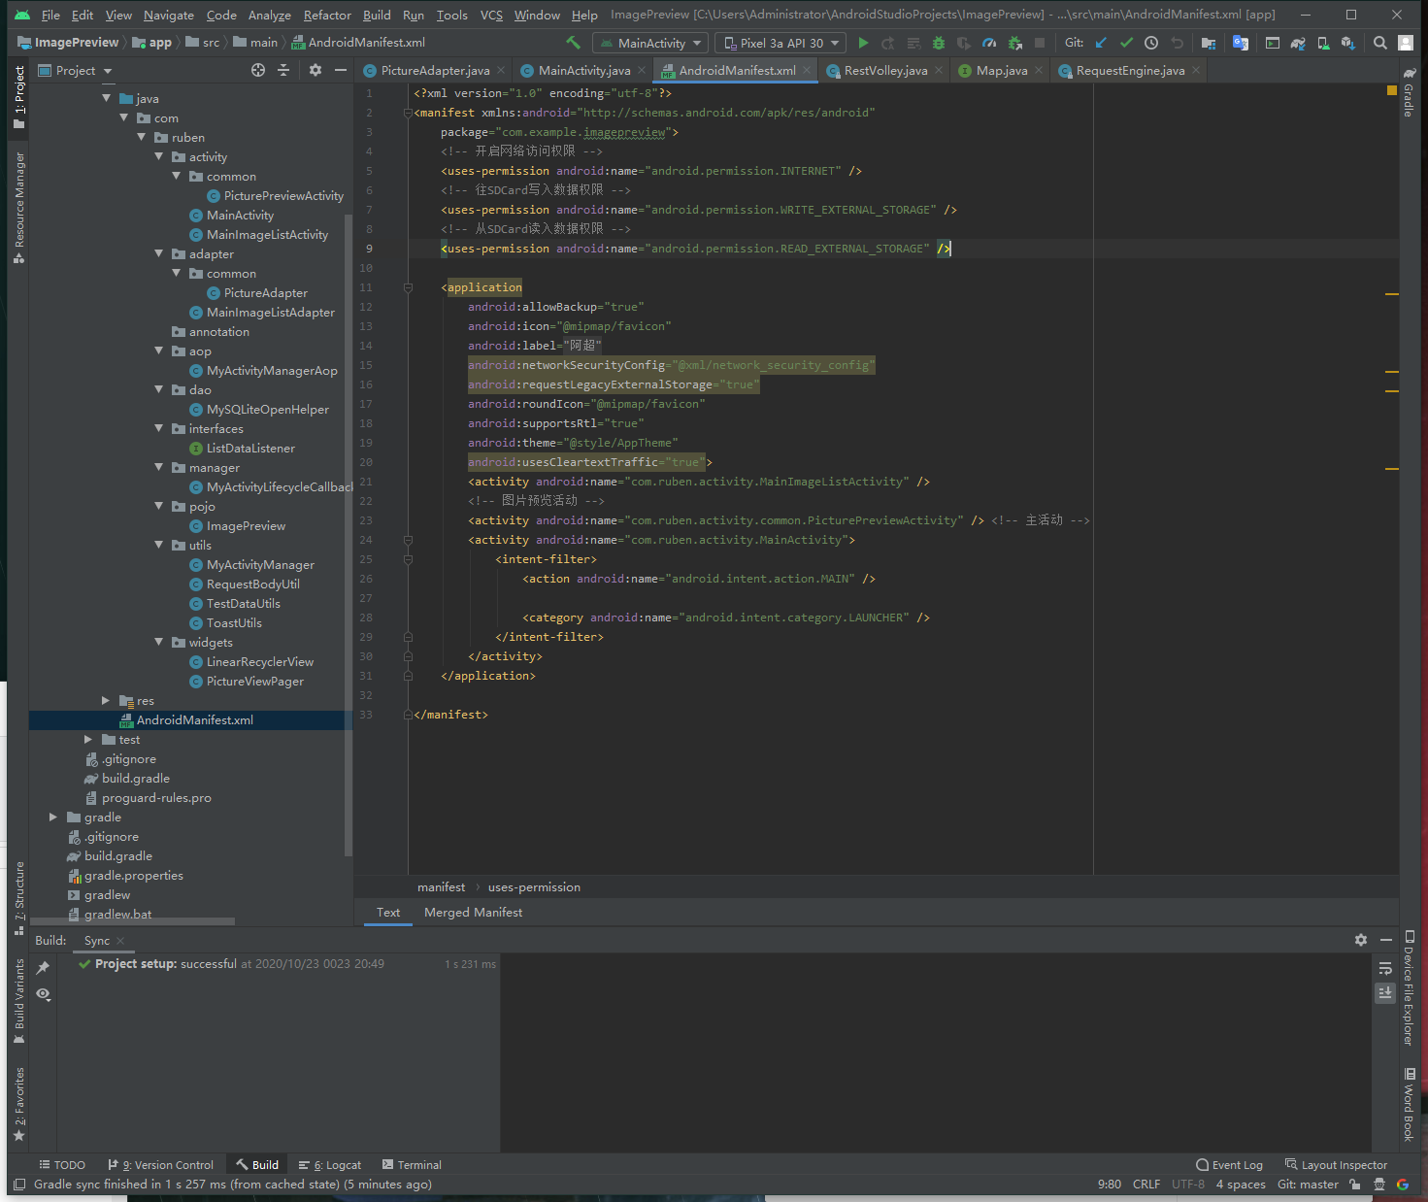1428x1202 pixels.
Task: Toggle pin tab in Build panel
Action: tap(43, 968)
